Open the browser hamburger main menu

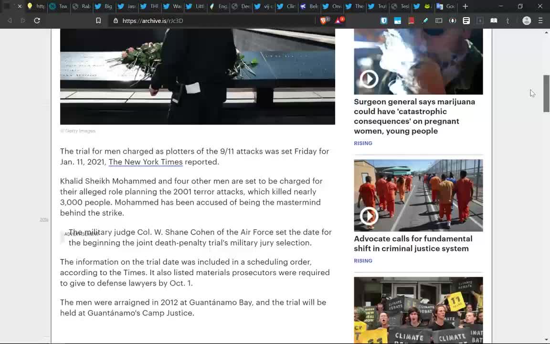pyautogui.click(x=540, y=21)
